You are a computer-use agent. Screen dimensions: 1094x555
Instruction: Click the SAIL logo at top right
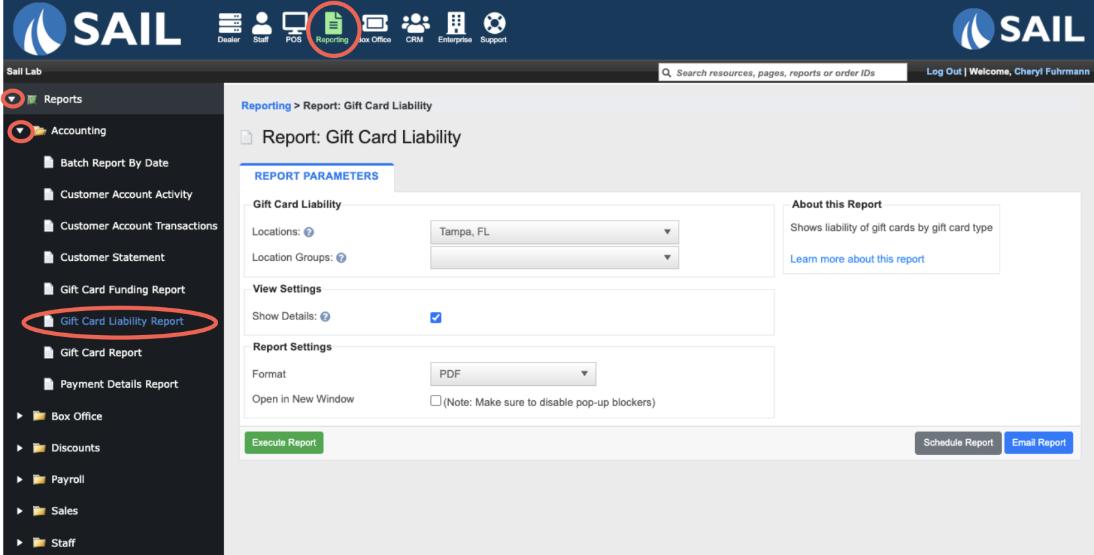1018,29
